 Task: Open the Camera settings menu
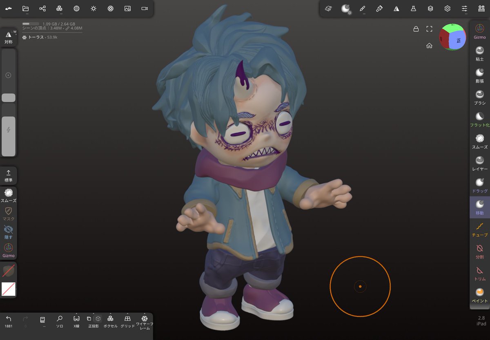[145, 9]
